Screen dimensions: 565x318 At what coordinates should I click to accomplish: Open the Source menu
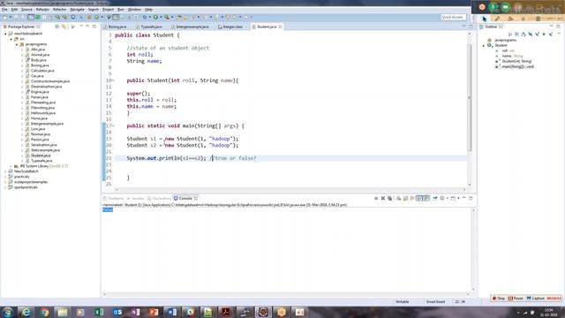[x=26, y=10]
